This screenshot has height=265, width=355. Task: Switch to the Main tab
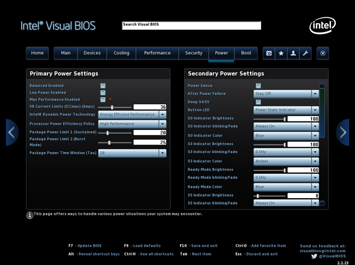click(x=66, y=53)
